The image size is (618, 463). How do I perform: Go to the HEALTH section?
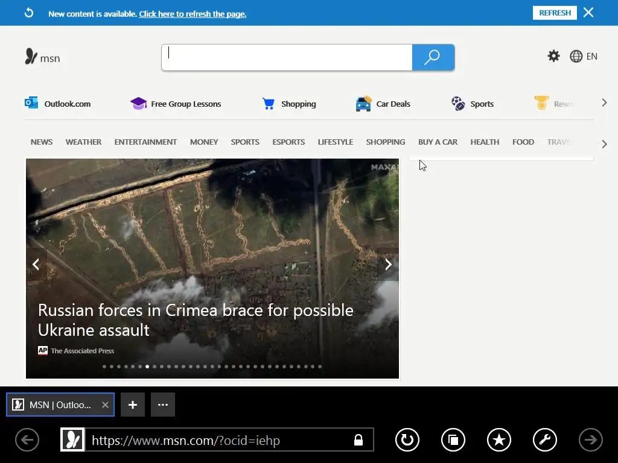(485, 142)
